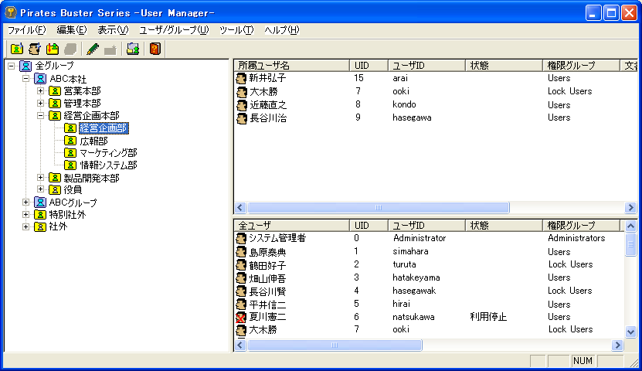Image resolution: width=642 pixels, height=371 pixels.
Task: Select the マーケティング部 tree item
Action: click(108, 153)
